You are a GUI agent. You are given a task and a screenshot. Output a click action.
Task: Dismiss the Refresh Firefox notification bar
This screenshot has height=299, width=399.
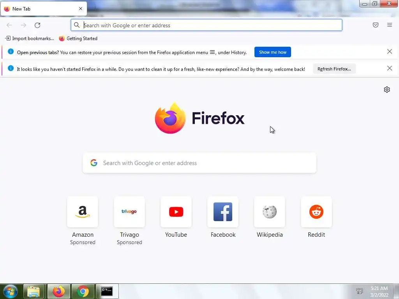click(x=389, y=69)
